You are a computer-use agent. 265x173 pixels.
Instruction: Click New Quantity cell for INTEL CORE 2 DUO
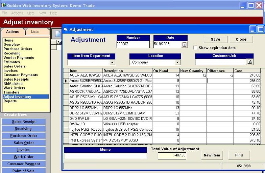tap(193, 135)
